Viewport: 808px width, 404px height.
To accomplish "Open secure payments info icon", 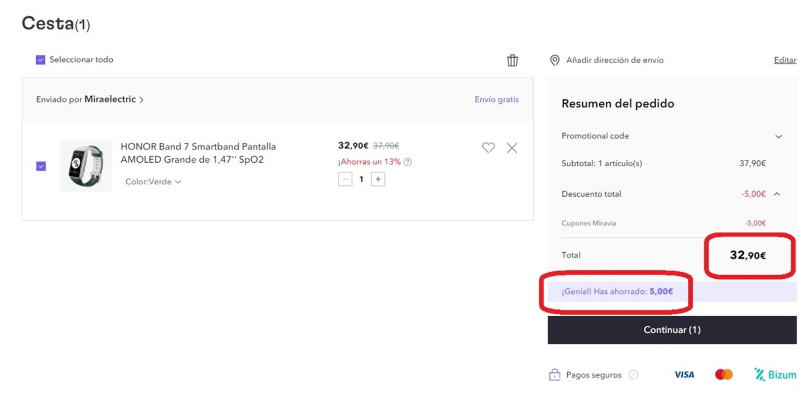I will coord(634,375).
